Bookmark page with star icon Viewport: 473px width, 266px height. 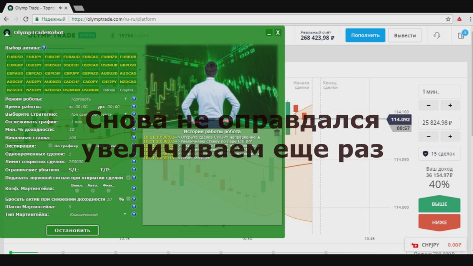448,19
